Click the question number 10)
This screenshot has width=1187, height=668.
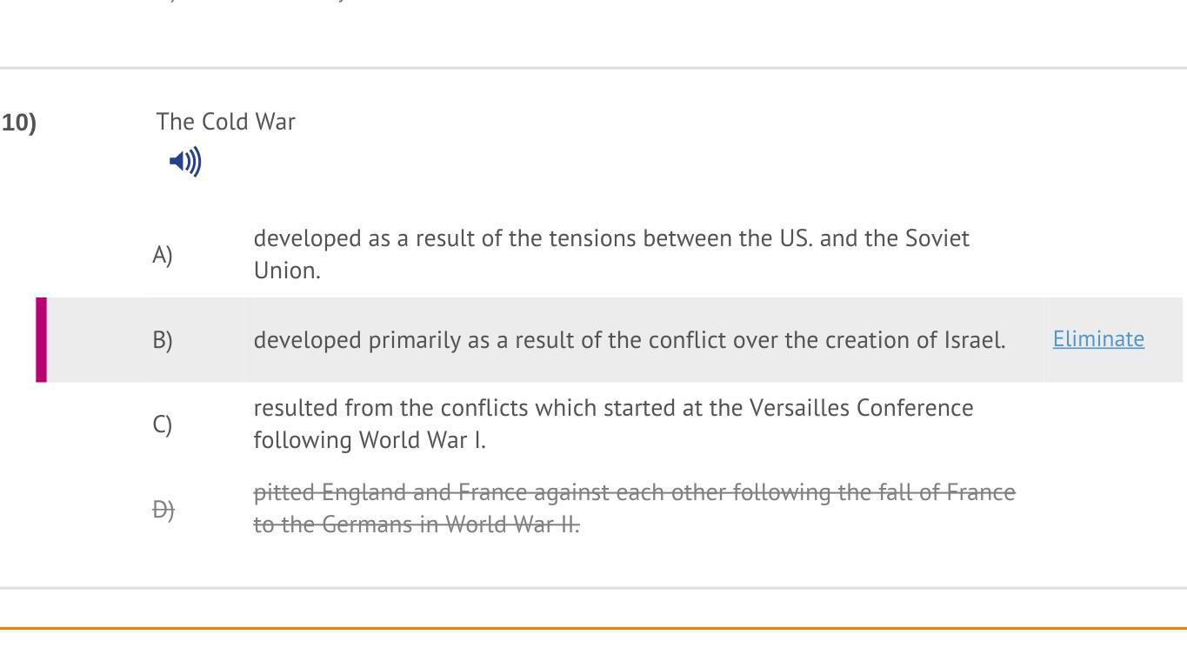(x=19, y=123)
